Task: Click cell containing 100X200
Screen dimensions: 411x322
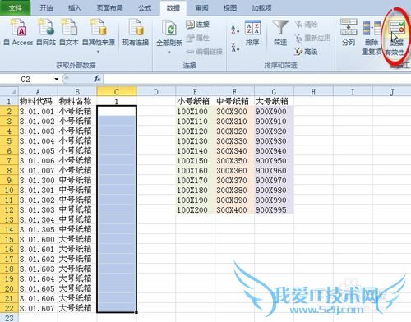Action: point(195,209)
